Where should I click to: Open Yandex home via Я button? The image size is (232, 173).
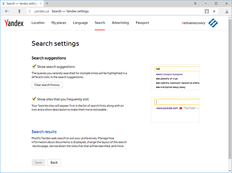(19, 11)
